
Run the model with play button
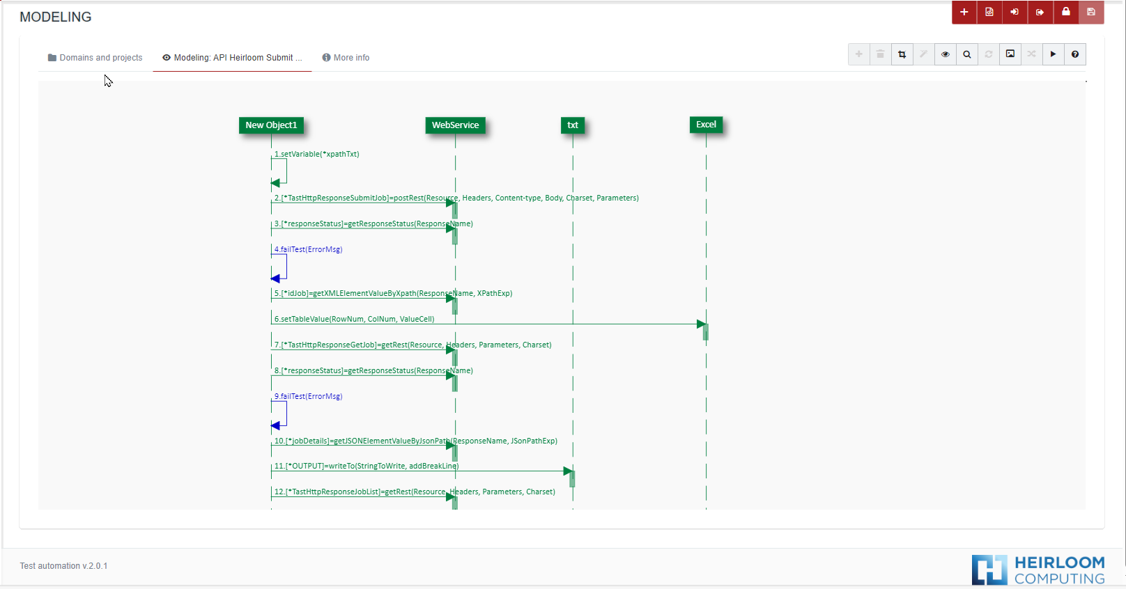click(x=1054, y=54)
